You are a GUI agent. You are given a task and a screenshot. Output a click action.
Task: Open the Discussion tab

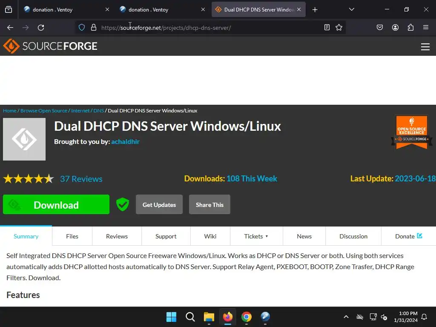click(x=353, y=236)
